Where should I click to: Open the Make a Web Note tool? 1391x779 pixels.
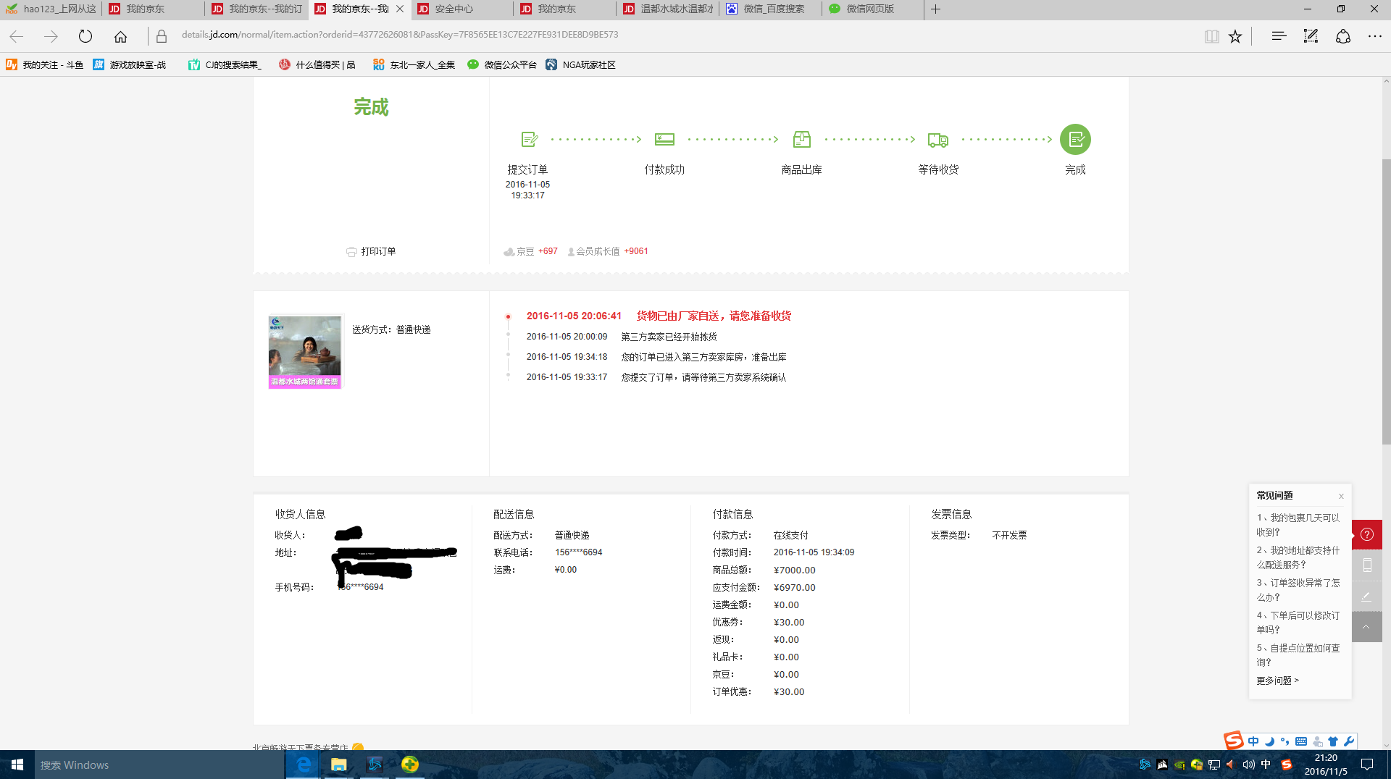point(1310,35)
